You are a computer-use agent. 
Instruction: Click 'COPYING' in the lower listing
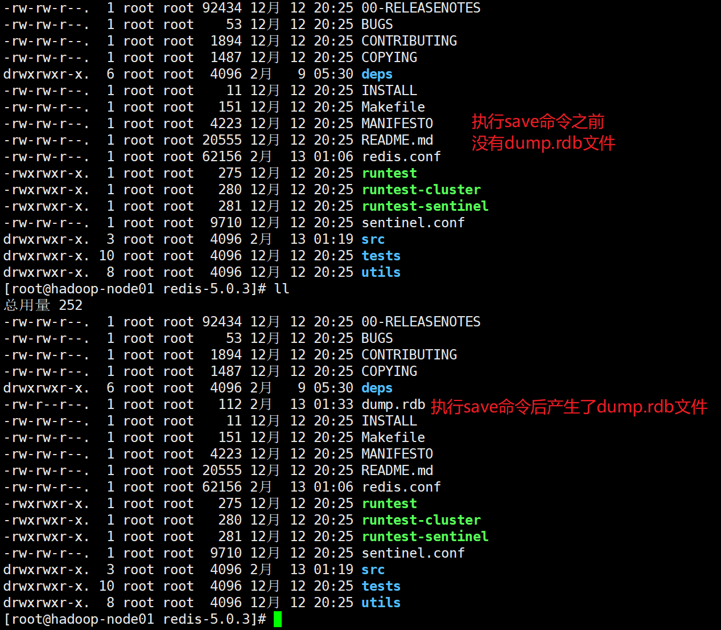point(389,371)
